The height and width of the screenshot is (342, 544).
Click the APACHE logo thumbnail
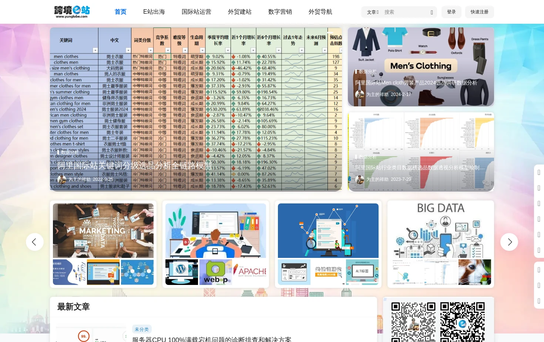(250, 272)
